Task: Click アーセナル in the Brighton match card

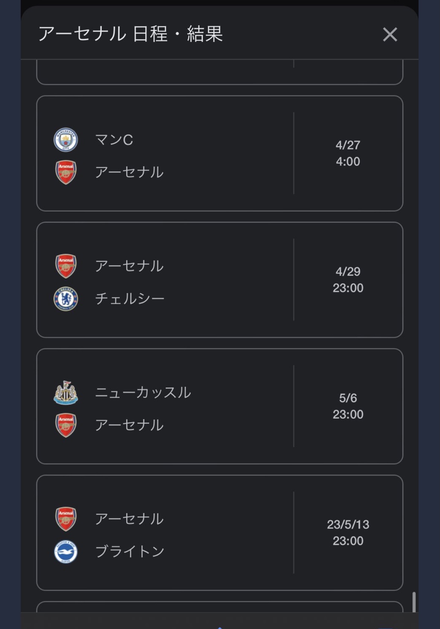Action: [x=129, y=519]
